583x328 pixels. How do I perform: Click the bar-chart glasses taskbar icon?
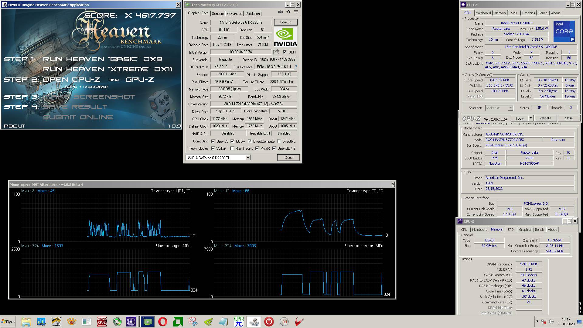pyautogui.click(x=41, y=322)
